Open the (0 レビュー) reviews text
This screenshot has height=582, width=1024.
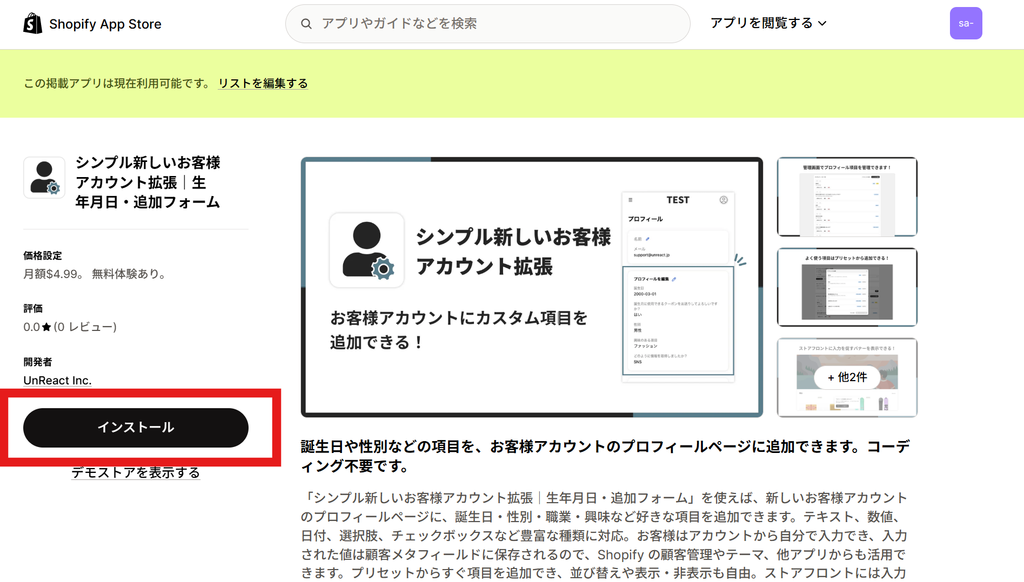point(85,327)
